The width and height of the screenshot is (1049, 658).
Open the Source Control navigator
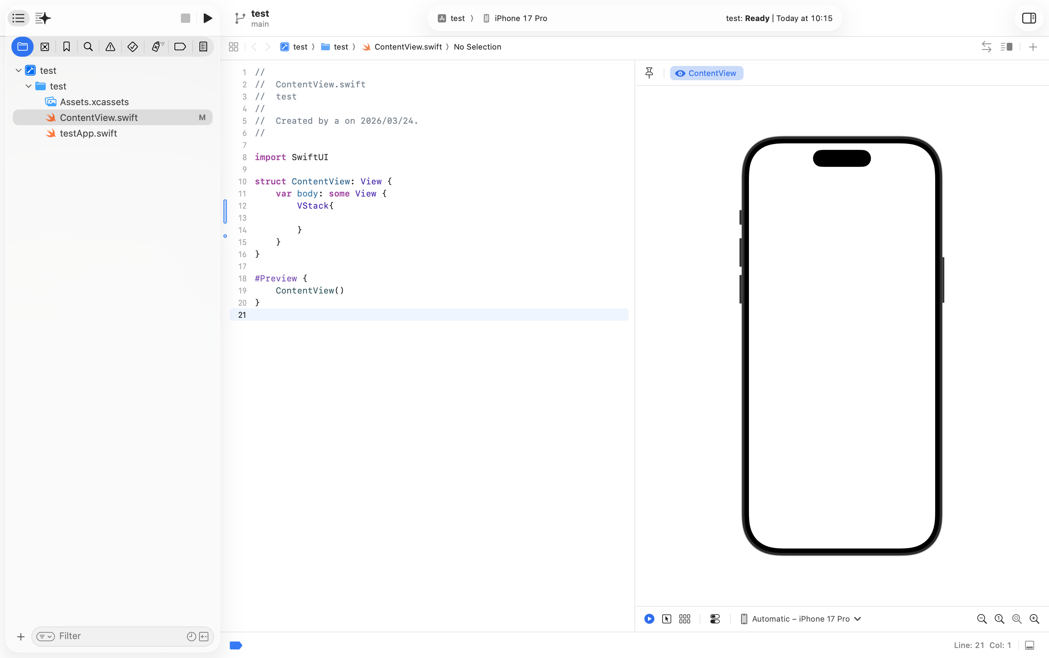pos(44,47)
